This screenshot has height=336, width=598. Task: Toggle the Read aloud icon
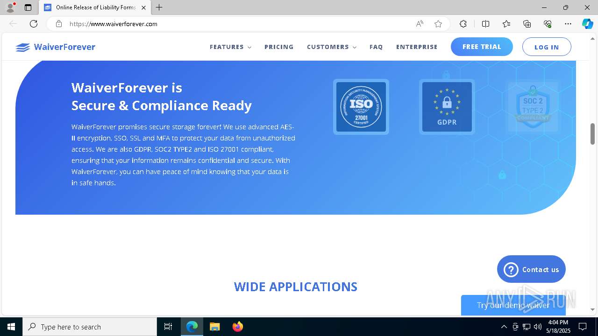click(x=420, y=24)
